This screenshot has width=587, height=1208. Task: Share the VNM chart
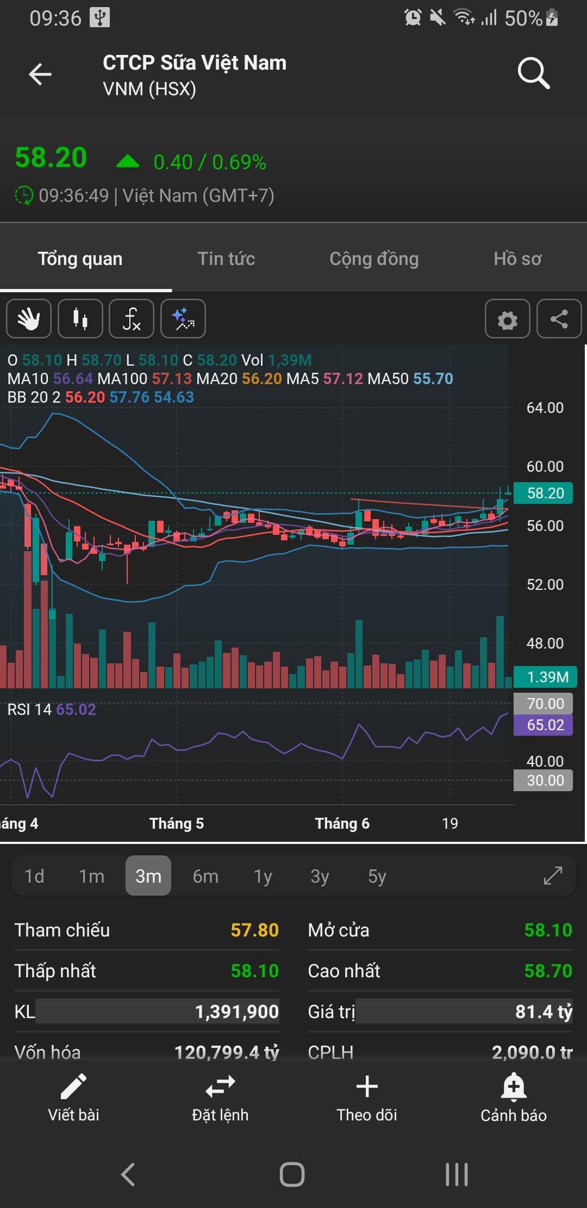pyautogui.click(x=559, y=319)
